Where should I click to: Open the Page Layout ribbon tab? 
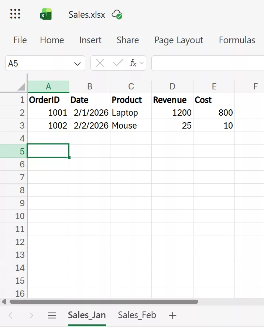[x=178, y=40]
